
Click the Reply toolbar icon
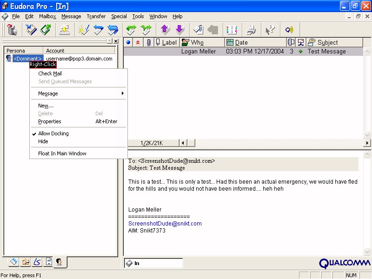[x=99, y=30]
